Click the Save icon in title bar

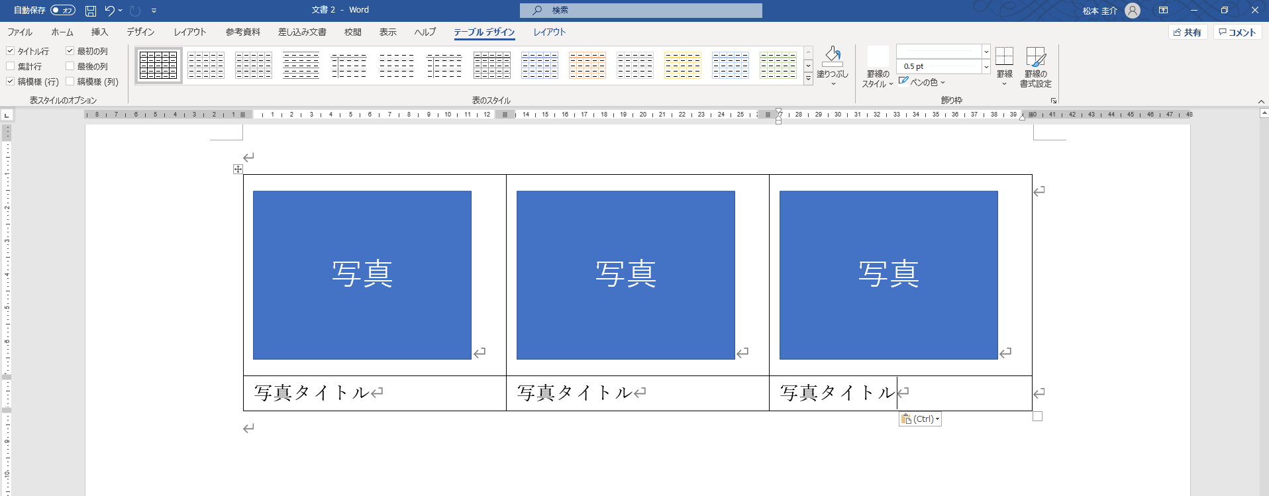click(91, 11)
